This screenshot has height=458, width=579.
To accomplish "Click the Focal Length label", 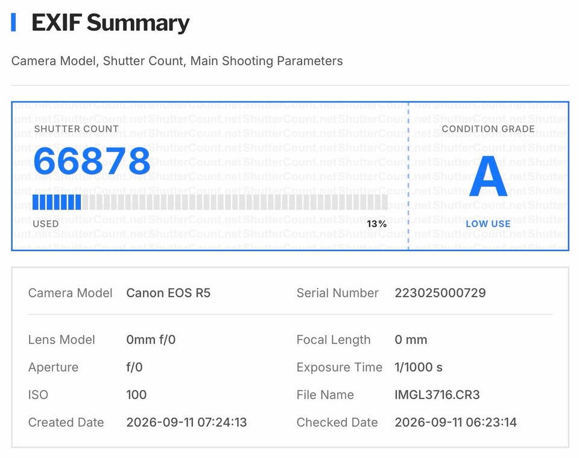I will pos(334,339).
